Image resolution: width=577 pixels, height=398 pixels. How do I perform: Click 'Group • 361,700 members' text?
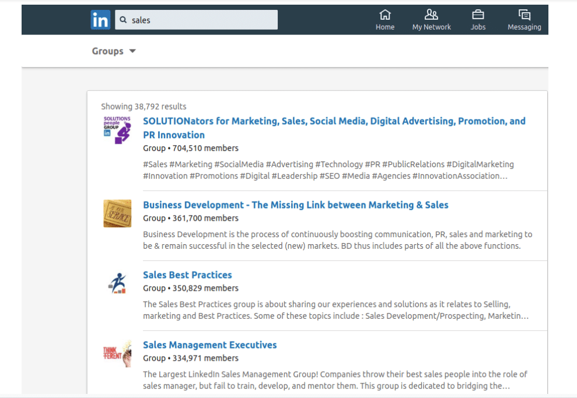(191, 219)
